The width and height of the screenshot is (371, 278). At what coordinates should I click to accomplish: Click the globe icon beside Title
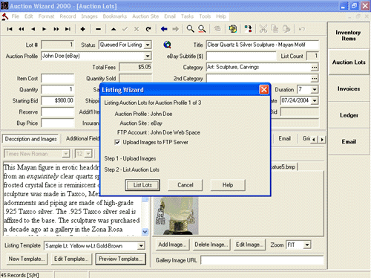(167, 45)
